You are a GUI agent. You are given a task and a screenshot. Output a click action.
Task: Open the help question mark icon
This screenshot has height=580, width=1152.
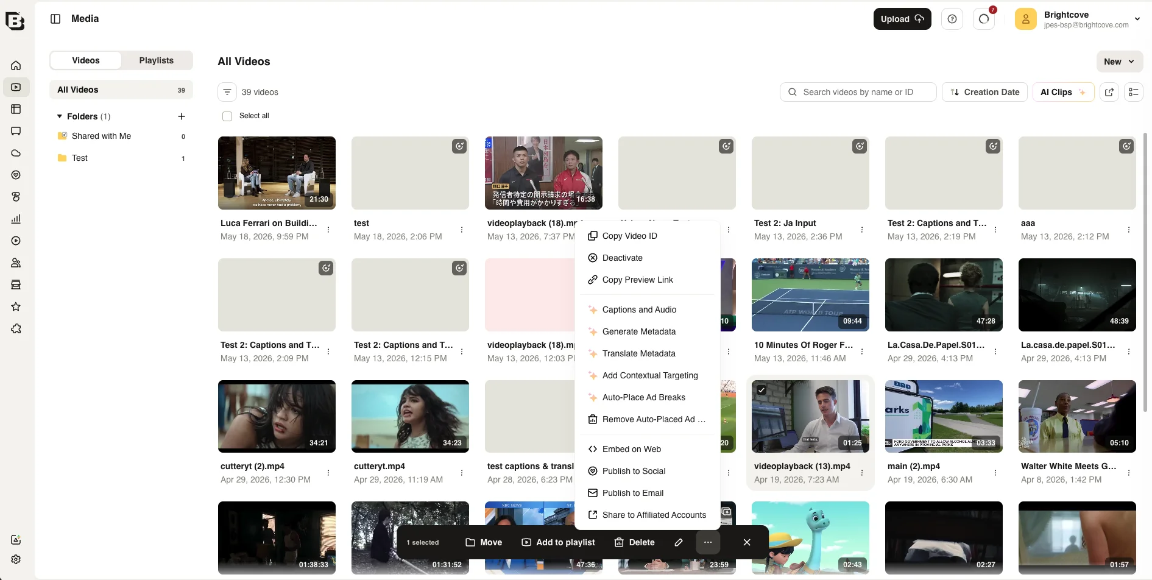click(952, 19)
